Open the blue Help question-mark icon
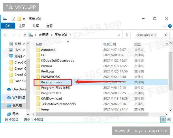Screen dimensions: 173x138 (170, 26)
